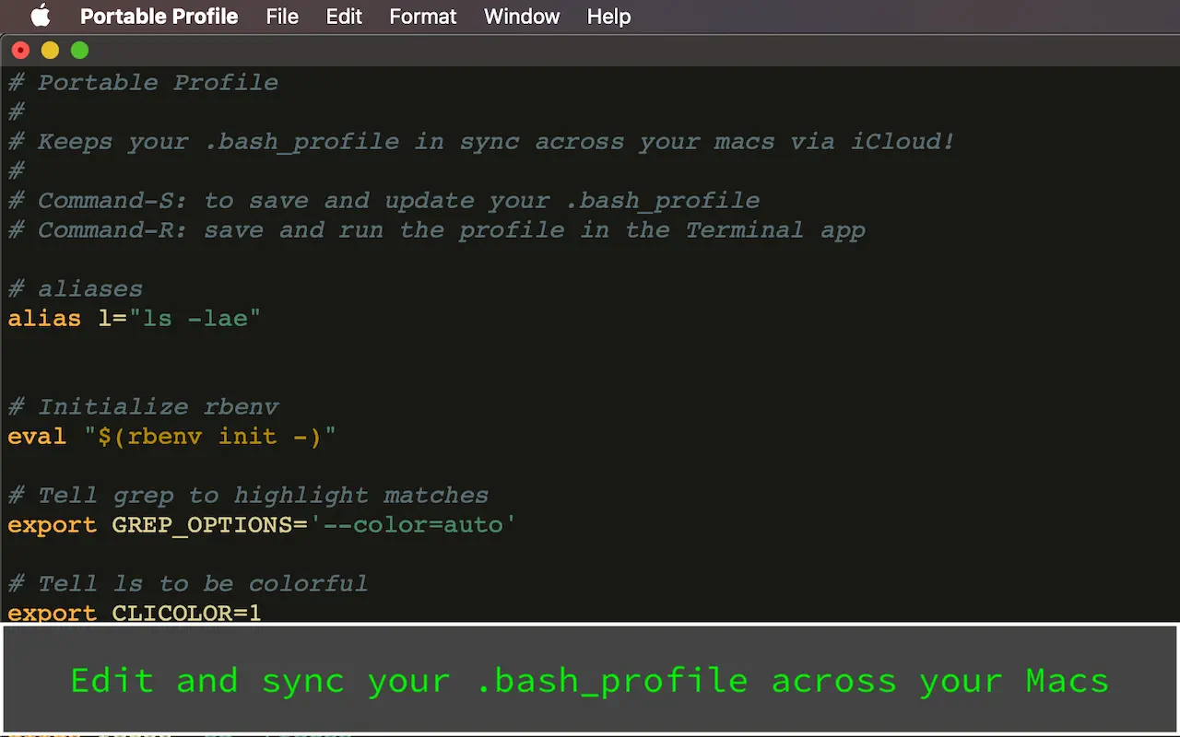Minimize the editor window

click(50, 50)
